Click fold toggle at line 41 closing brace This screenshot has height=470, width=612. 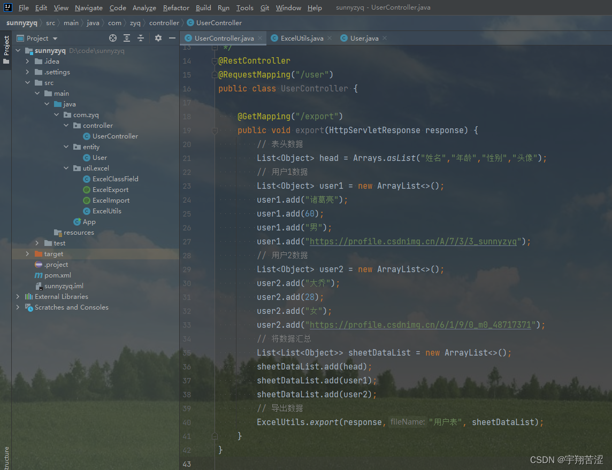215,436
